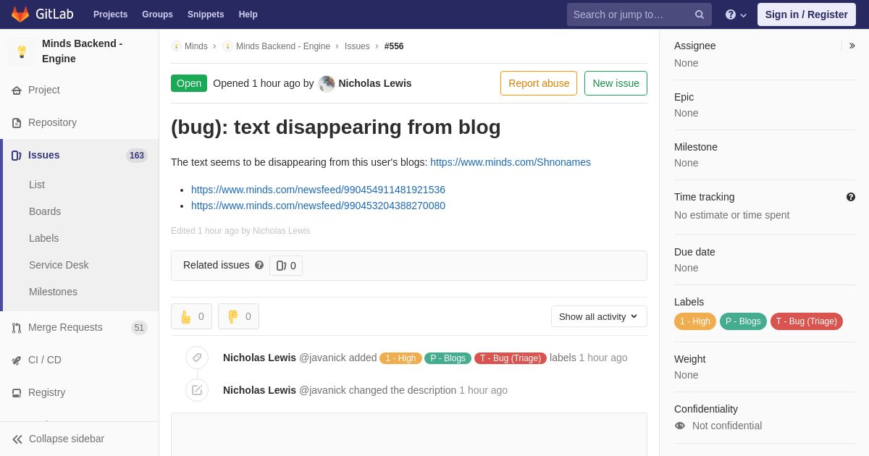Image resolution: width=869 pixels, height=456 pixels.
Task: Click the 1 - High label in activity
Action: (x=400, y=358)
